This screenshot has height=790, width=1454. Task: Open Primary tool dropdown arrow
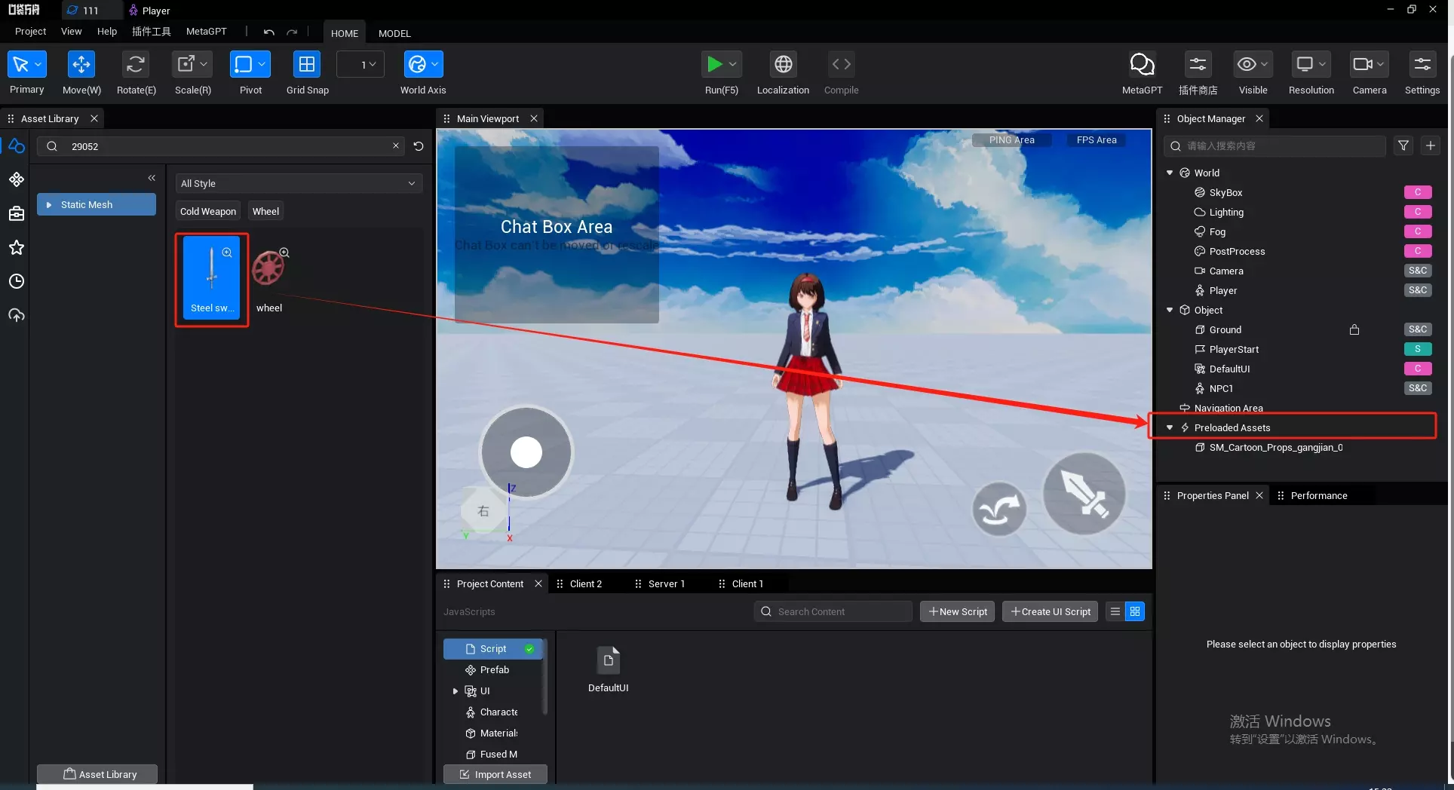tap(38, 64)
